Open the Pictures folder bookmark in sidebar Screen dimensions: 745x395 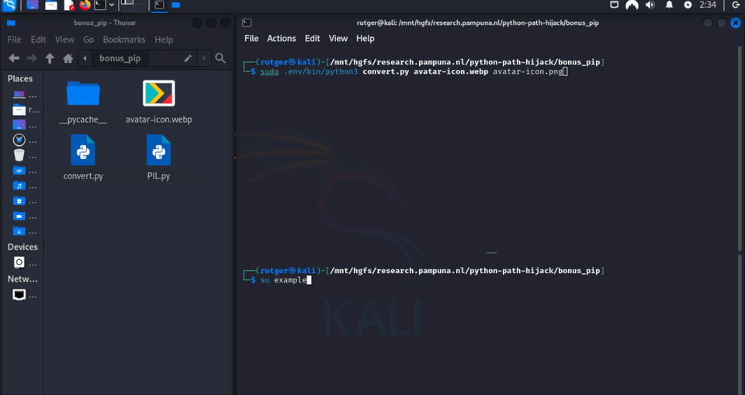[x=25, y=201]
